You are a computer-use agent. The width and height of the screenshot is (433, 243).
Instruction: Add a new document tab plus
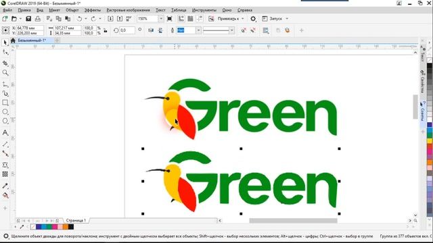[57, 40]
